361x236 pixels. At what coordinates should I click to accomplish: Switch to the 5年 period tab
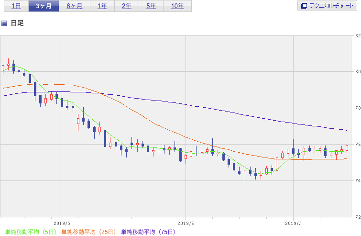point(151,6)
